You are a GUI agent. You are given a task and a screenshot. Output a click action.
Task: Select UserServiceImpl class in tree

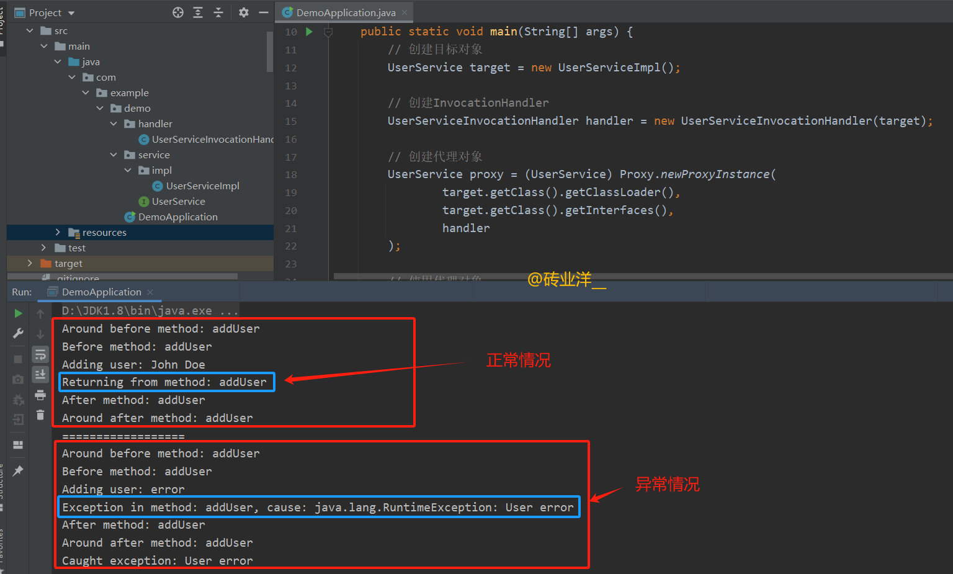[195, 186]
